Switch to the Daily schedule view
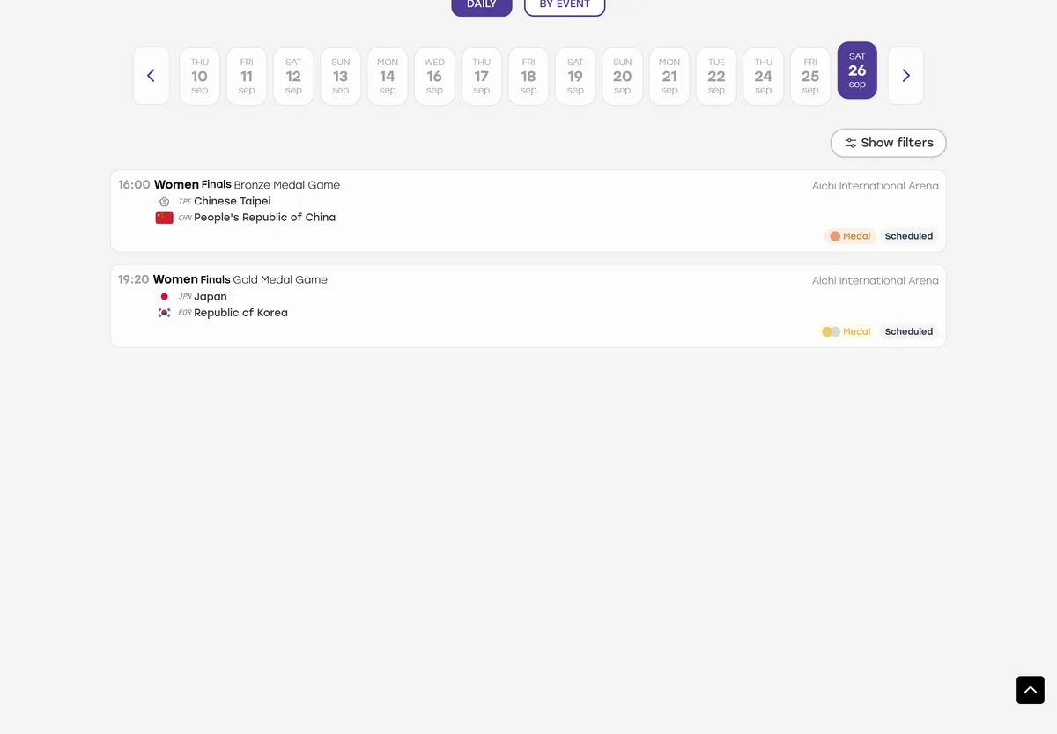Image resolution: width=1057 pixels, height=734 pixels. (482, 5)
